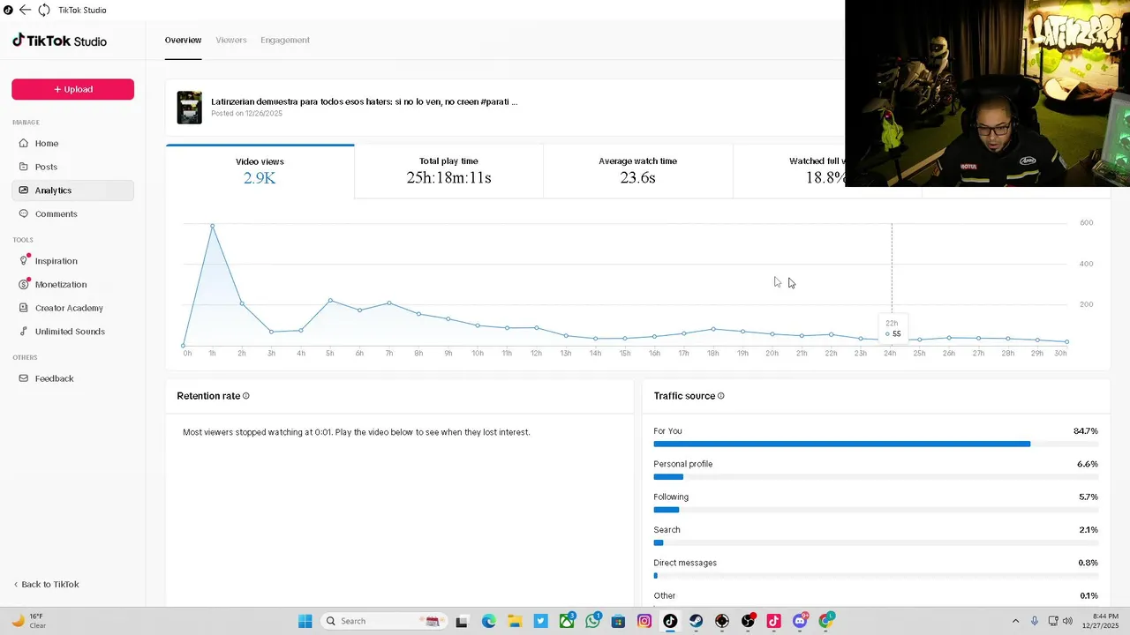Open Creator Academy
Screen dimensions: 1130x635
click(x=72, y=308)
